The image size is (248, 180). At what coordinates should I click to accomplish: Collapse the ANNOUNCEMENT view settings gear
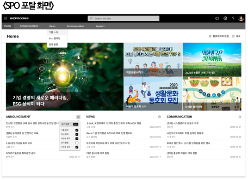[x=79, y=118]
